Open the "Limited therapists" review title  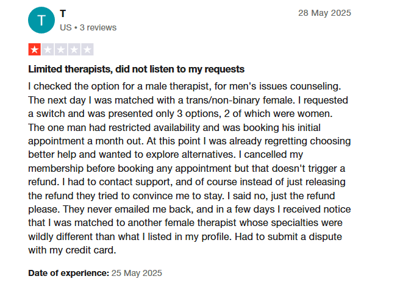point(136,69)
